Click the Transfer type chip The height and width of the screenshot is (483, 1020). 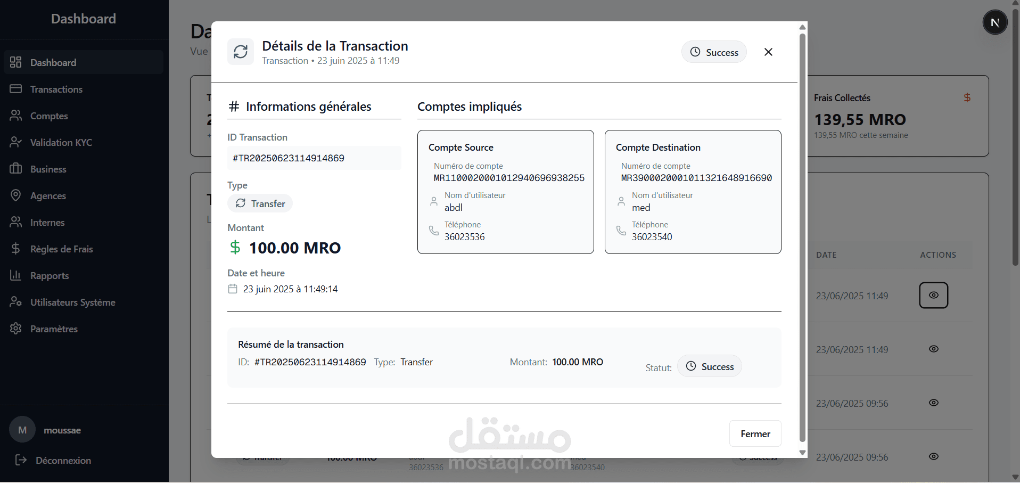tap(260, 203)
